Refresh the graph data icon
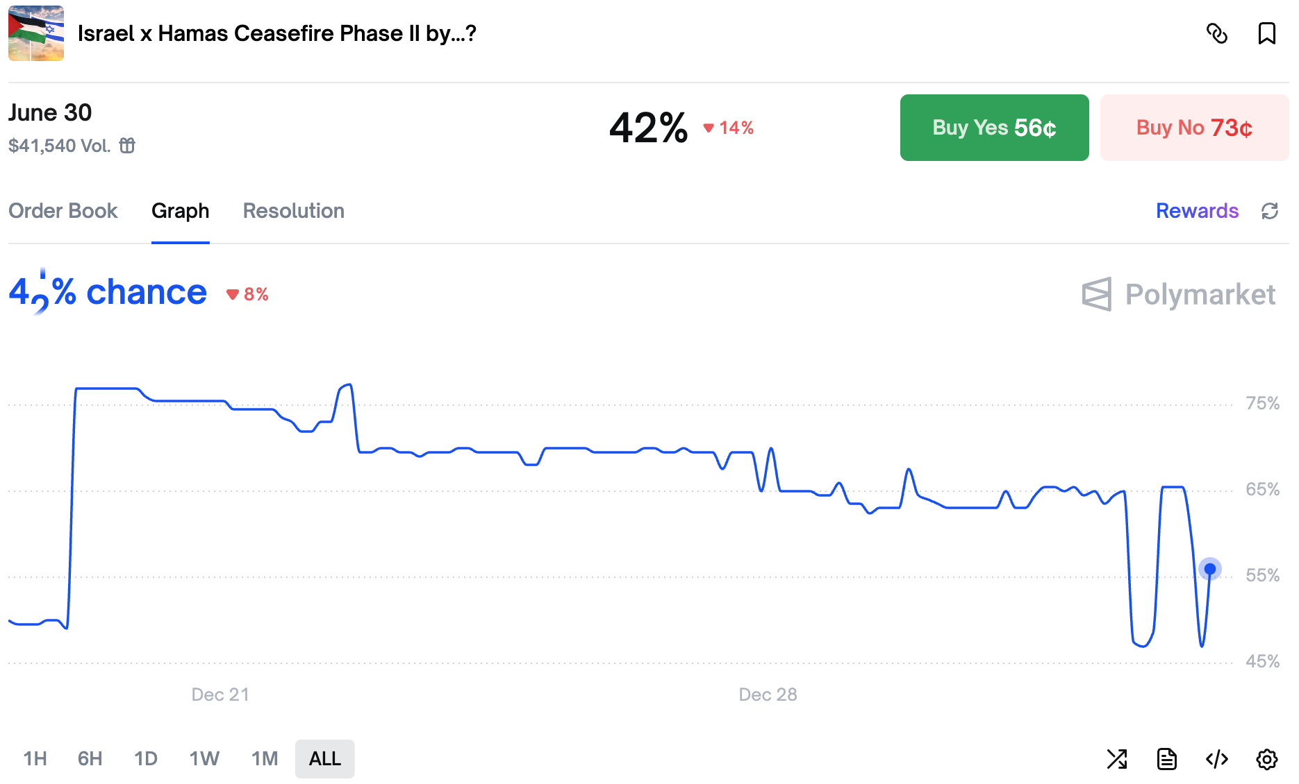This screenshot has width=1299, height=784. coord(1269,211)
